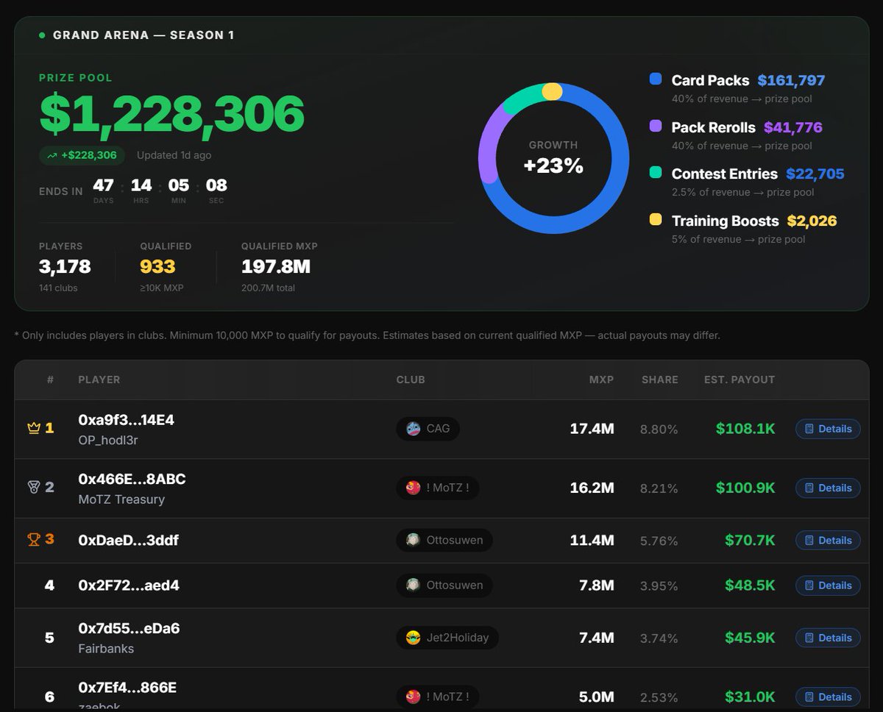Open Details for 0xDaeD...3ddf
Screen dimensions: 883x712
click(x=828, y=540)
